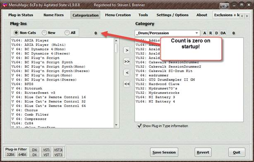Toggle the 64Bit plug-in filter
The image size is (254, 162).
click(22, 155)
